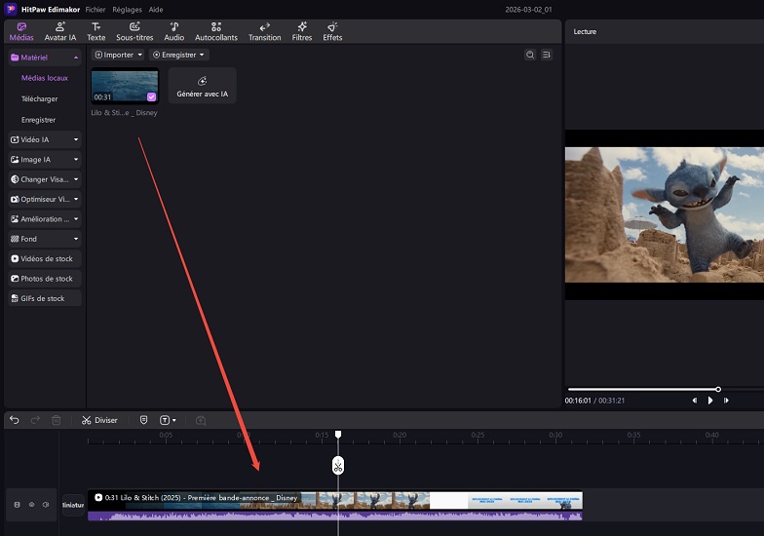Viewport: 764px width, 536px height.
Task: Open the Fichier menu
Action: click(x=95, y=10)
